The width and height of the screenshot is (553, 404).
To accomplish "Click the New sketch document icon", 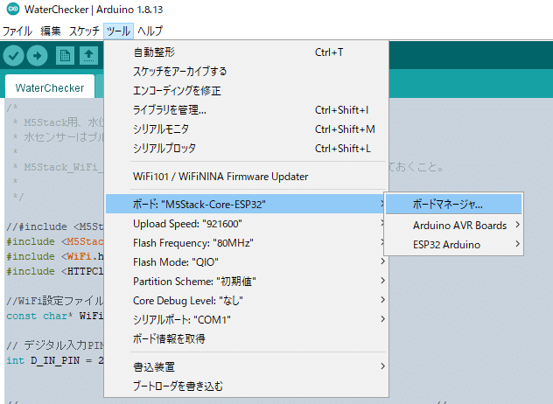I will 65,56.
